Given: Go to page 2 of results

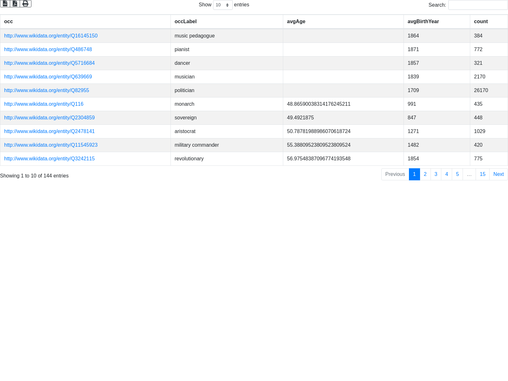Looking at the screenshot, I should pyautogui.click(x=425, y=174).
